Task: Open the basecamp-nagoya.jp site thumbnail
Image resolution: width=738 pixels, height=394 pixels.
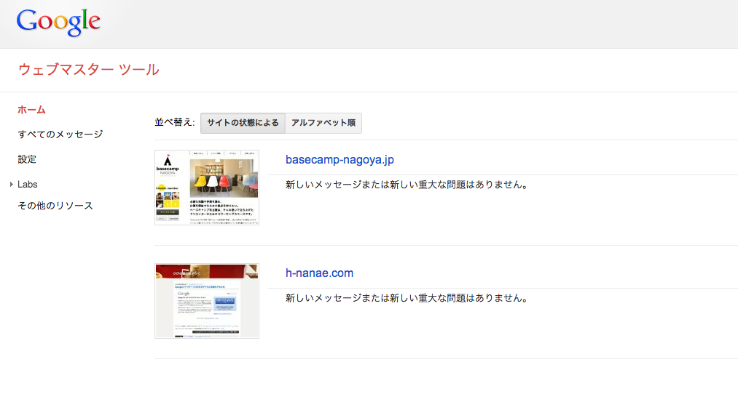Action: pos(207,188)
